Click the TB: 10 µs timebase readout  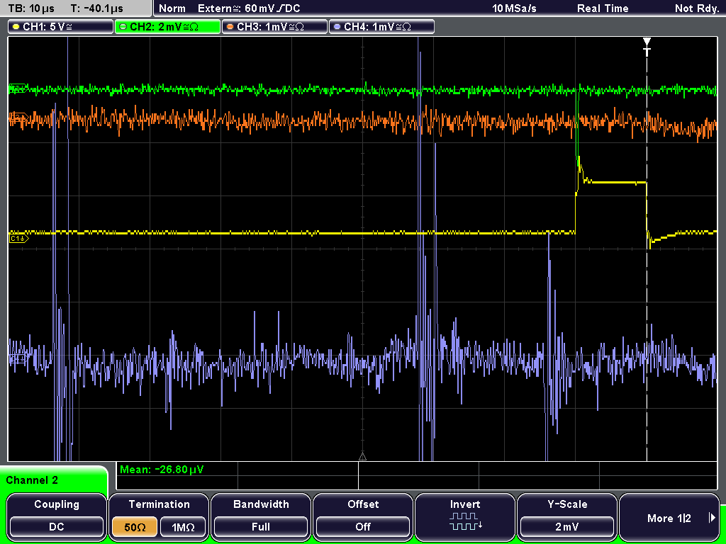coord(31,8)
